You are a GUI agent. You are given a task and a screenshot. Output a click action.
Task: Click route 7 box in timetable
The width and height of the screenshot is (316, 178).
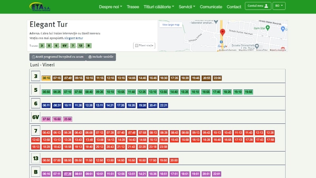[36, 132]
